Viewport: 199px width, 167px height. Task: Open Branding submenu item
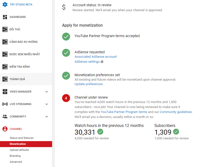click(15, 156)
